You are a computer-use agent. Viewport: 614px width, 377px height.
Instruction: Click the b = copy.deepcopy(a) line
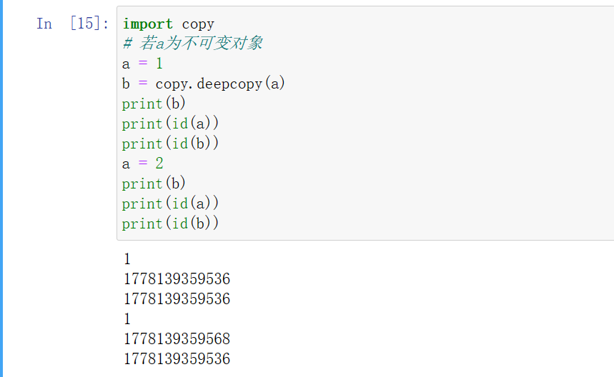pyautogui.click(x=204, y=84)
